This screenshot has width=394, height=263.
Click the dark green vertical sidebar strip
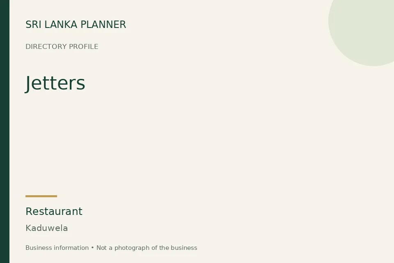tap(5, 131)
